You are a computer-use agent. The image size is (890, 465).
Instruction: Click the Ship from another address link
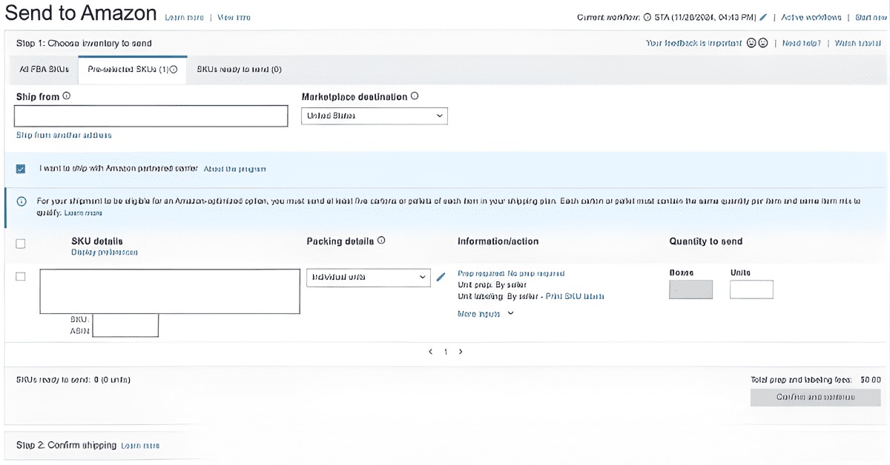click(x=64, y=135)
